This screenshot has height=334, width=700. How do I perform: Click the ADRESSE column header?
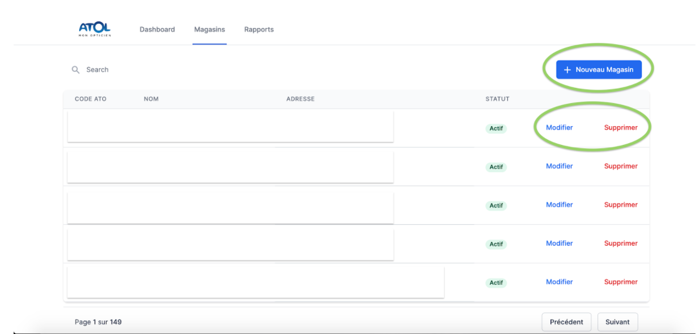(x=300, y=99)
